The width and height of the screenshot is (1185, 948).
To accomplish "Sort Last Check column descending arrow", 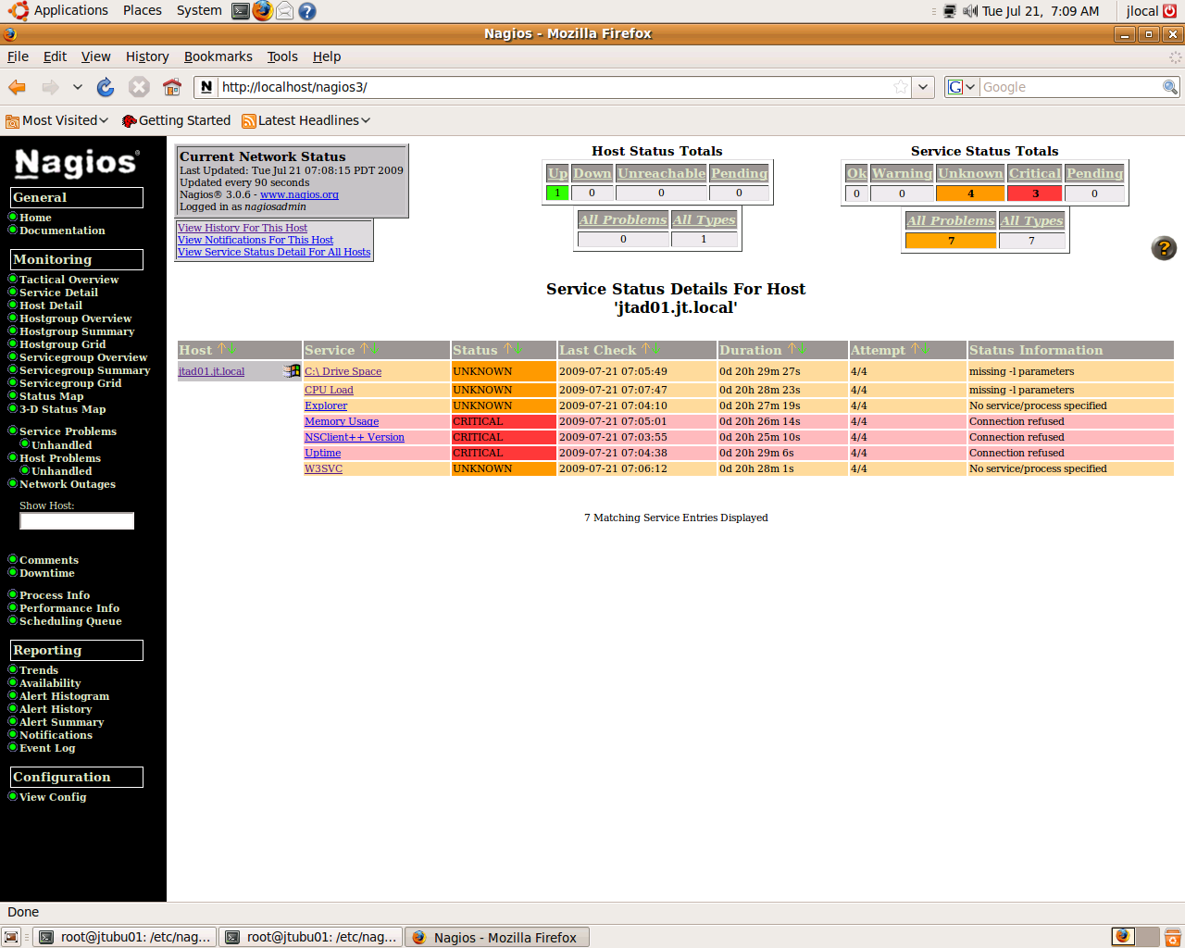I will pyautogui.click(x=656, y=349).
